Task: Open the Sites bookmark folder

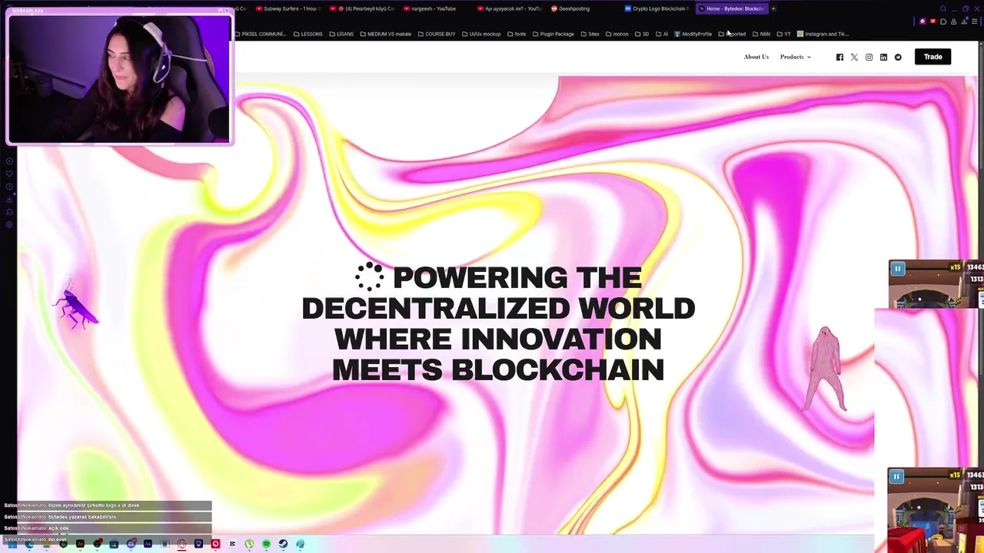Action: click(590, 34)
